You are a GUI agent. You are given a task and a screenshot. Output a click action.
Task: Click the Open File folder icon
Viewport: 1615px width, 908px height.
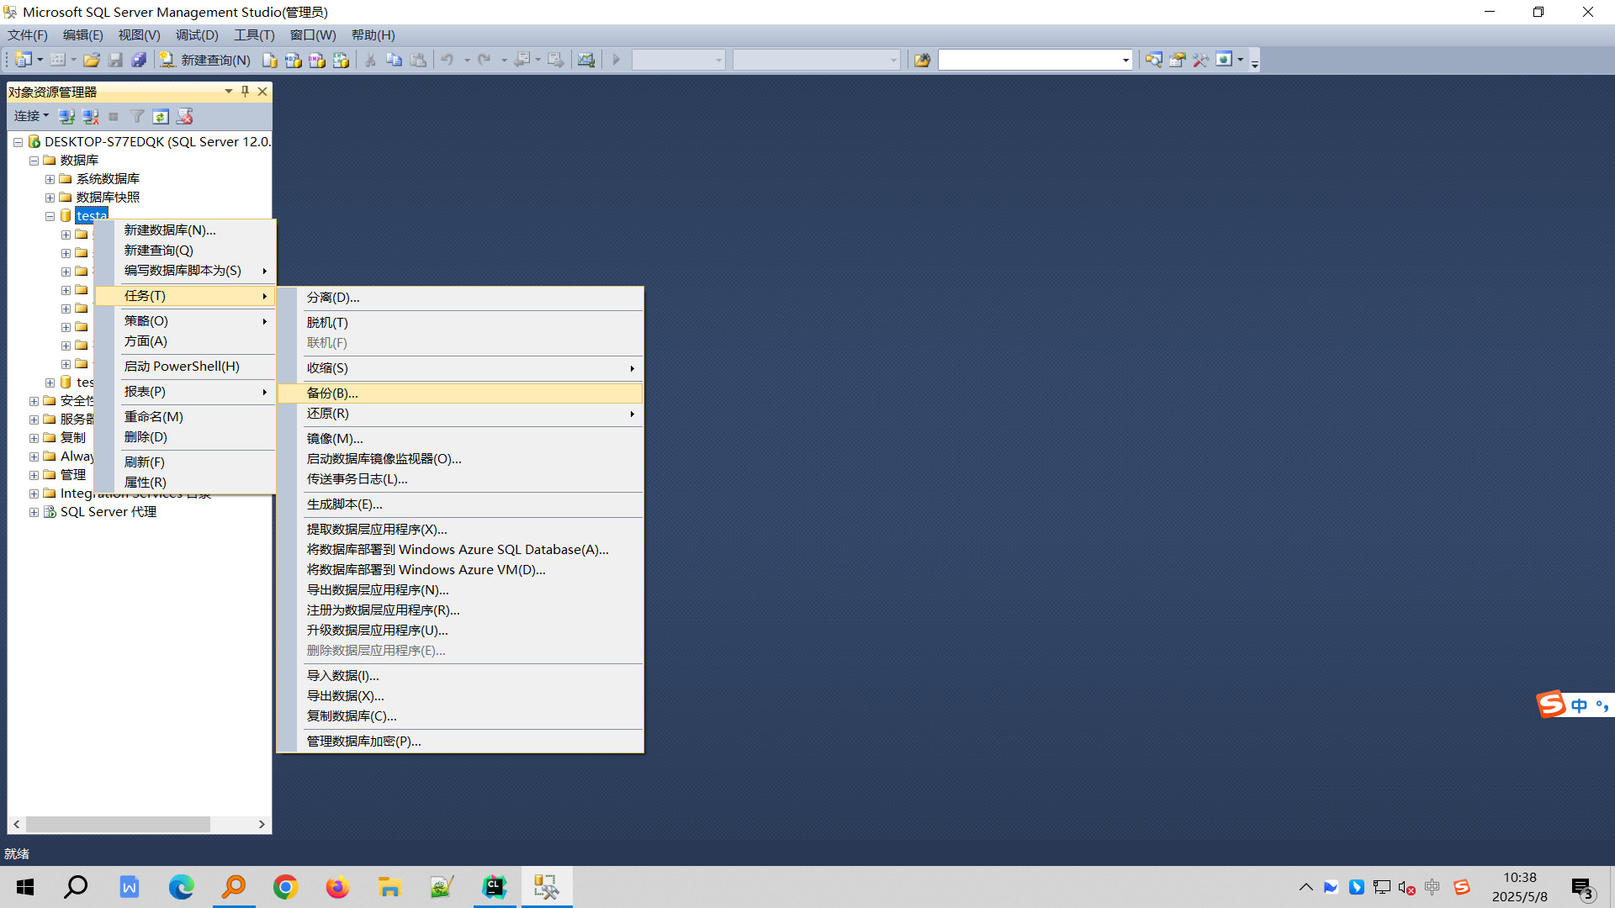pyautogui.click(x=92, y=60)
